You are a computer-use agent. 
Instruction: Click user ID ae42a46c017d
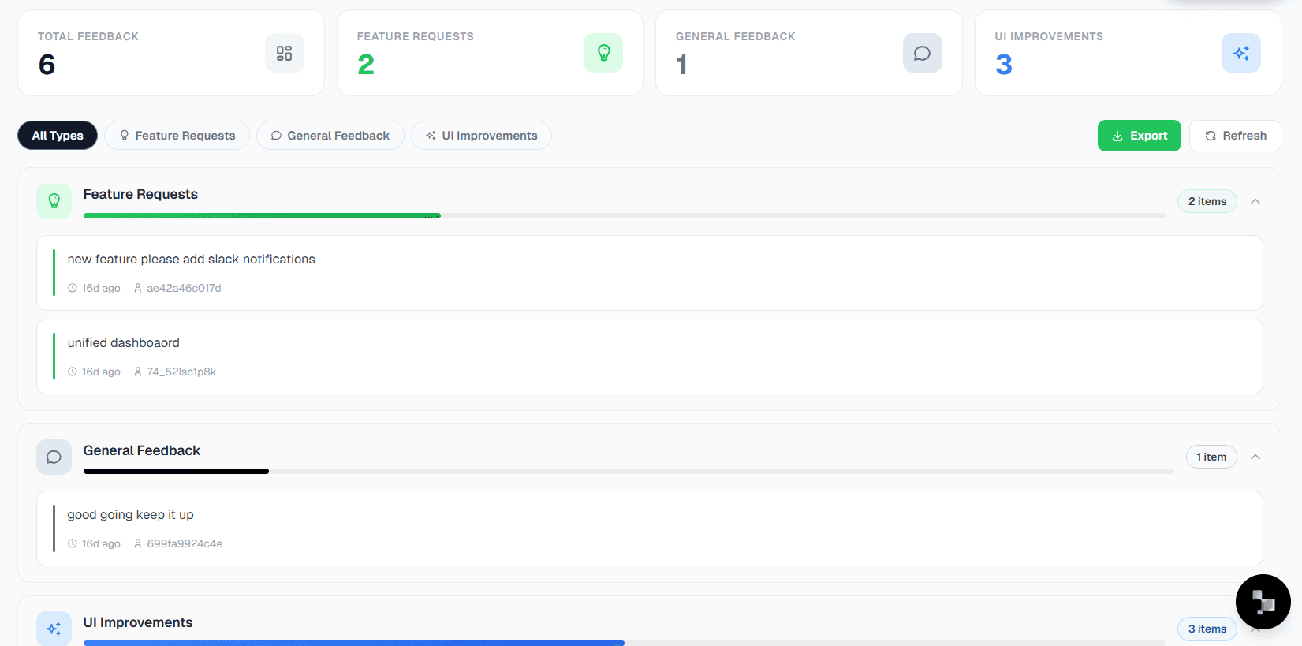(184, 288)
